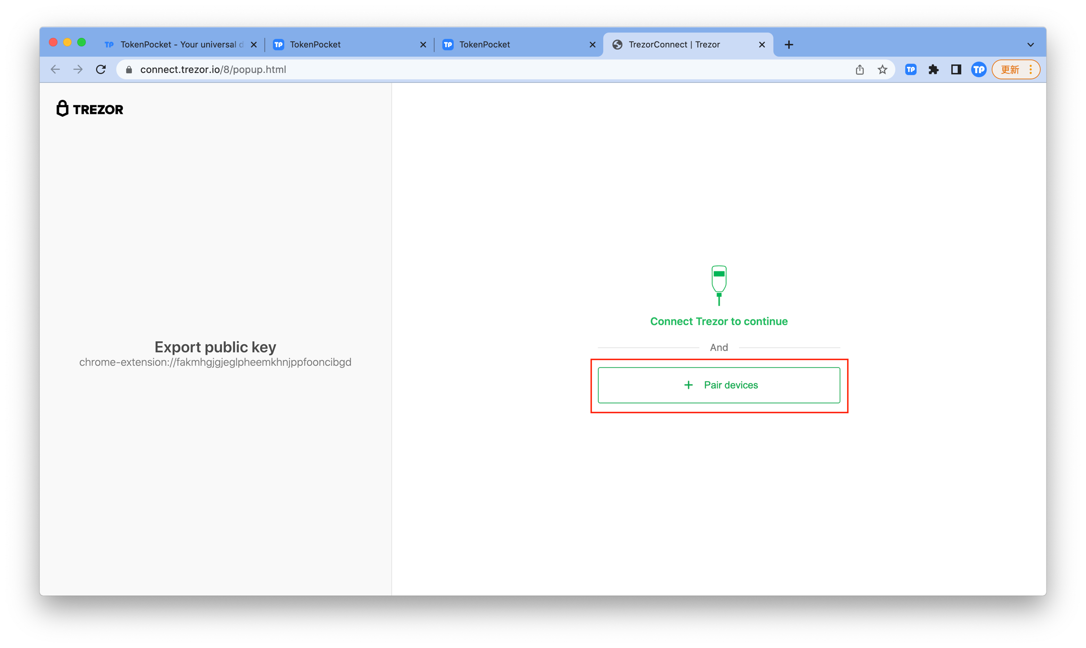Viewport: 1086px width, 648px height.
Task: Click the address bar URL
Action: [213, 70]
